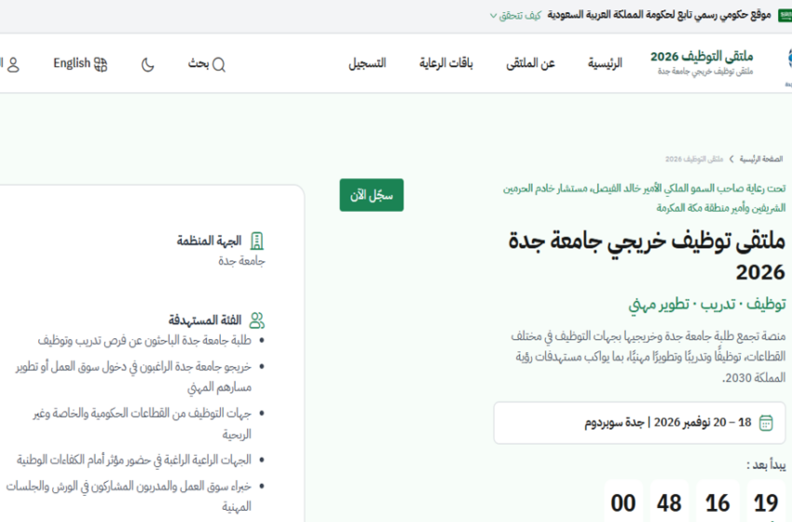Click the جامعة جدة organizer text

(241, 261)
